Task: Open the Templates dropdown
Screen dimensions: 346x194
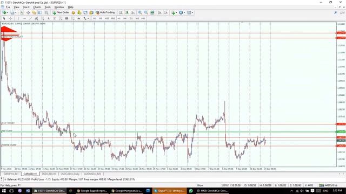Action: [190, 12]
